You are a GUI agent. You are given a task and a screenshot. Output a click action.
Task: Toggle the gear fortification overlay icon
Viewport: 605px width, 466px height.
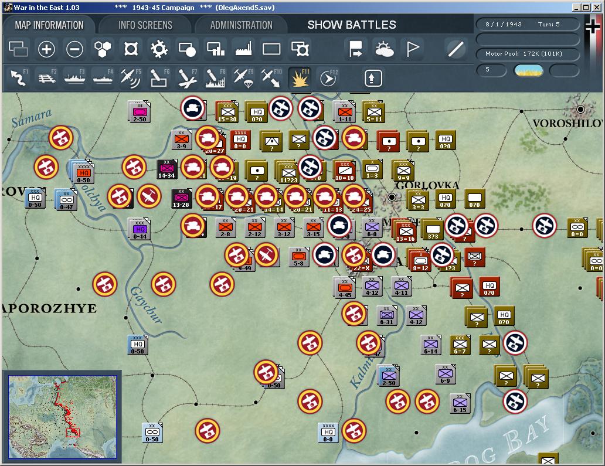pos(159,49)
